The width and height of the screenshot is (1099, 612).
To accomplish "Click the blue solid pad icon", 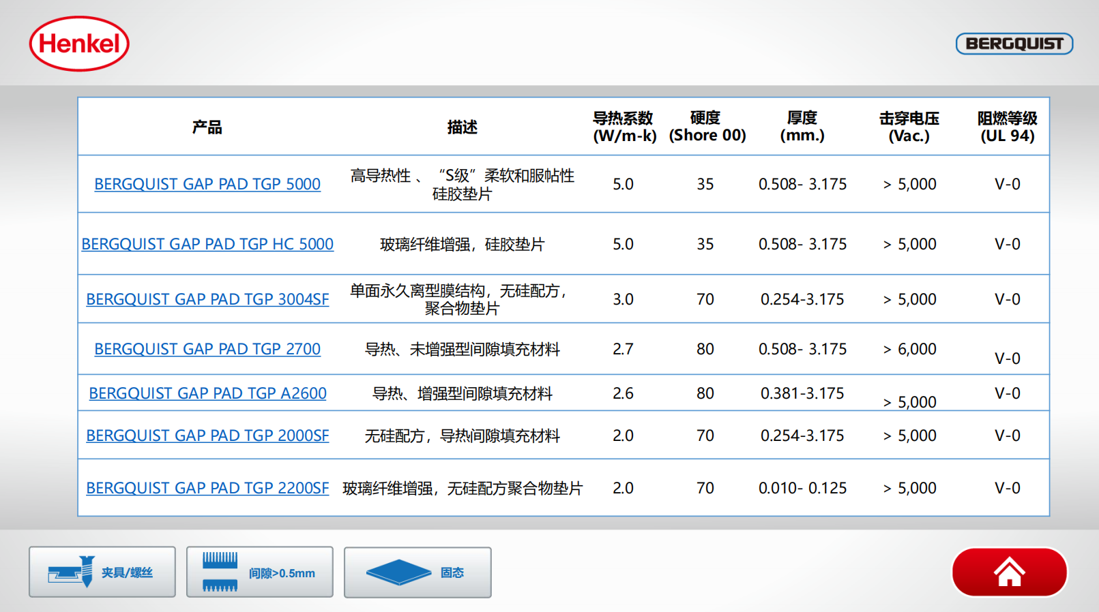I will [398, 572].
